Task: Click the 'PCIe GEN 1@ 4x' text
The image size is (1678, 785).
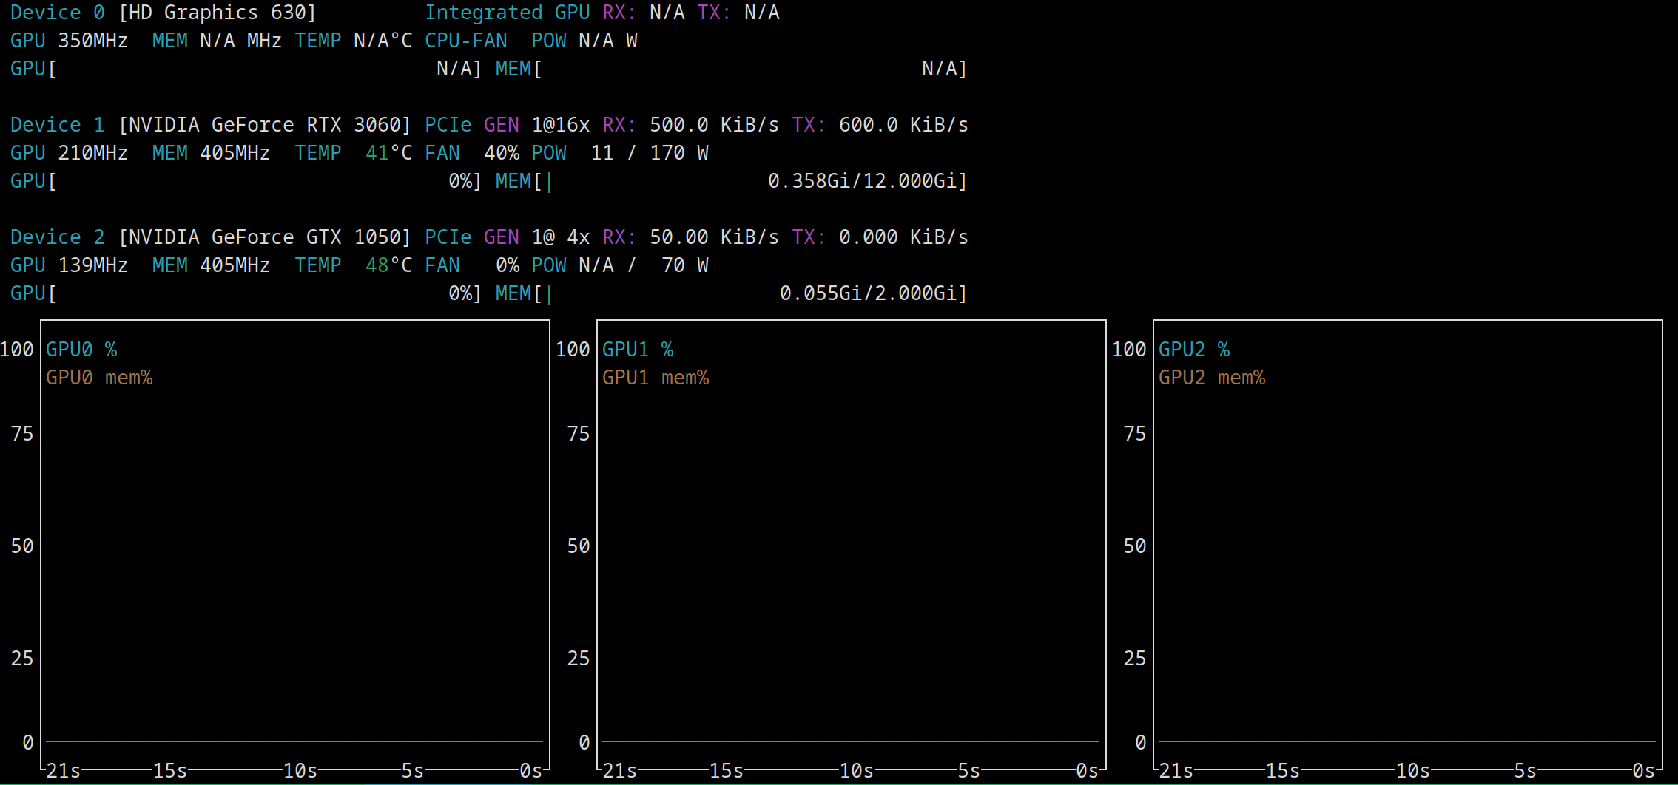Action: 507,237
